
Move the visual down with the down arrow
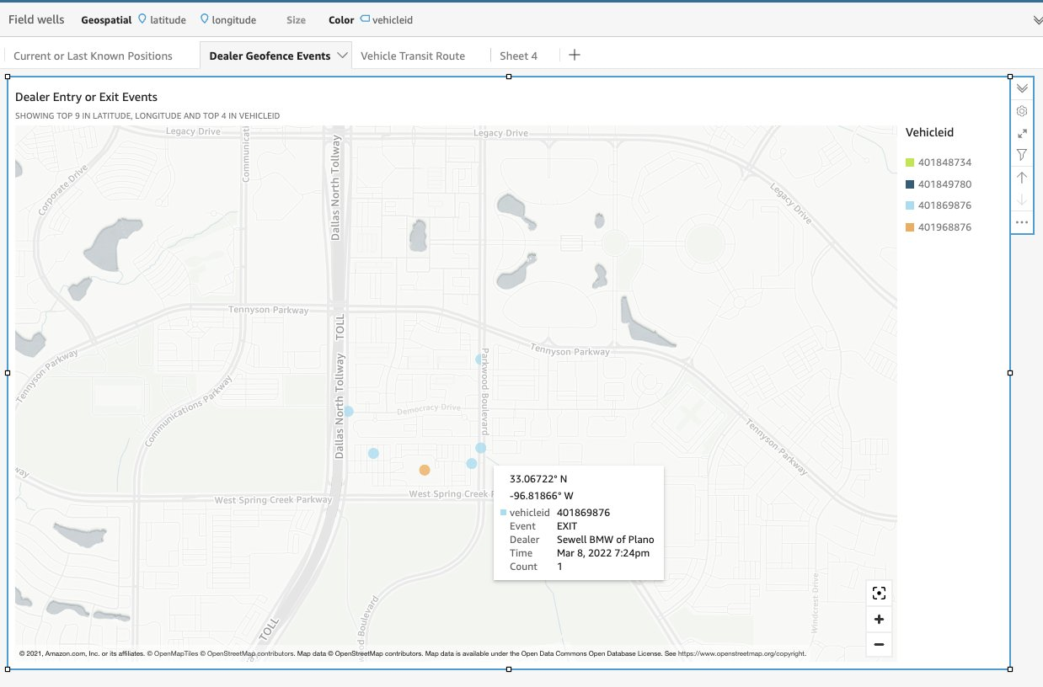click(1022, 199)
